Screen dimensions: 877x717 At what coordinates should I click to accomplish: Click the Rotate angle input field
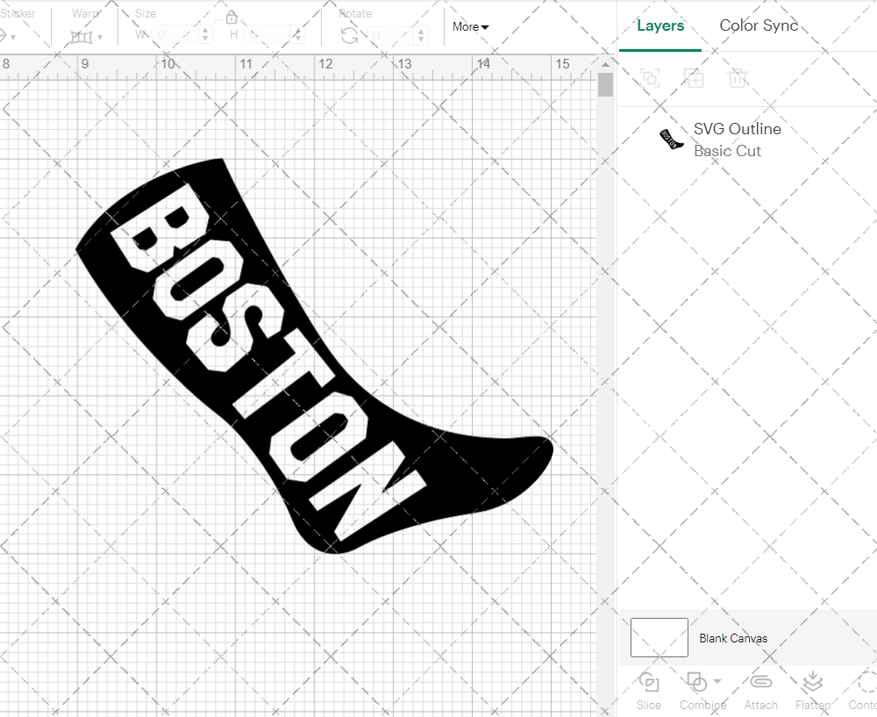391,35
